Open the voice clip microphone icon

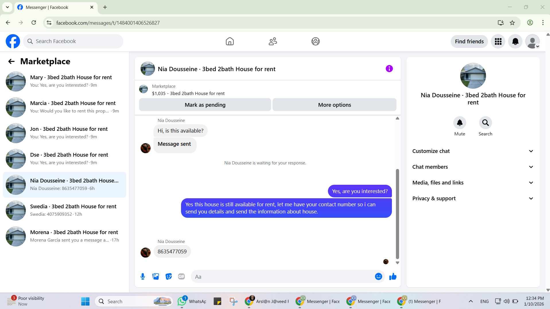click(143, 277)
